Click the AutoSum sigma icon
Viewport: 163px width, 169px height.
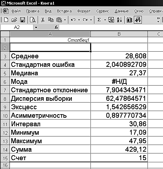(99, 20)
